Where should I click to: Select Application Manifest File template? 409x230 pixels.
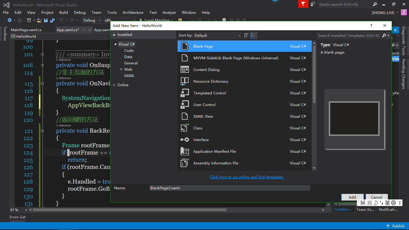(x=245, y=151)
